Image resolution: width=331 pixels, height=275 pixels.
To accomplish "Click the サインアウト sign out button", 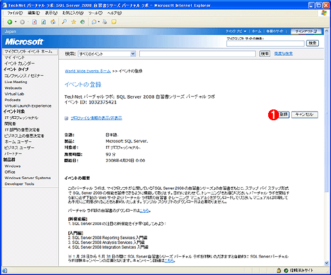I will (x=306, y=31).
